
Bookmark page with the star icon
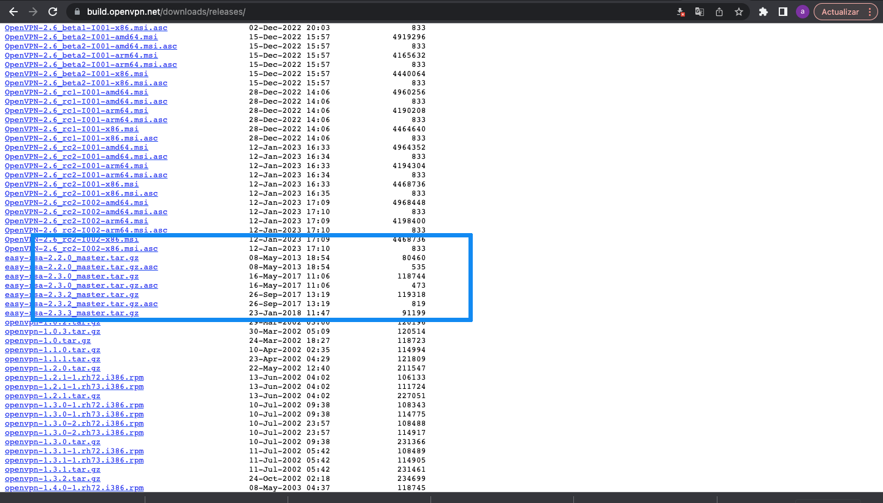coord(739,12)
